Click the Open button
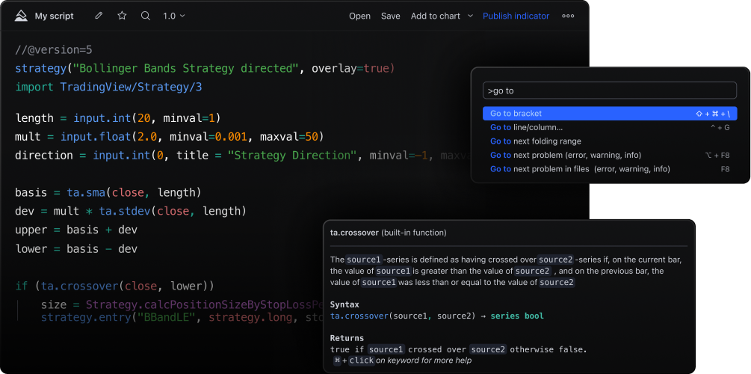751x374 pixels. click(359, 16)
